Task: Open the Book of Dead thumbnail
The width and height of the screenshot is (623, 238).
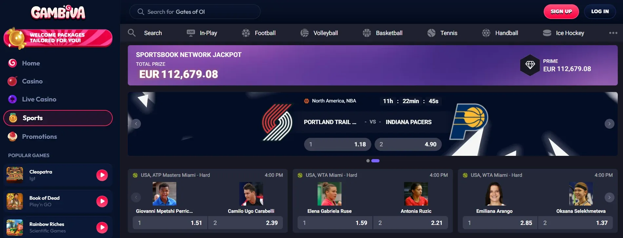Action: 15,201
